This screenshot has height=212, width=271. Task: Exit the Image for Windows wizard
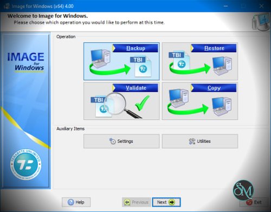pyautogui.click(x=254, y=202)
